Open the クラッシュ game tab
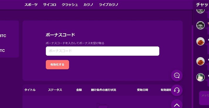 pos(69,5)
